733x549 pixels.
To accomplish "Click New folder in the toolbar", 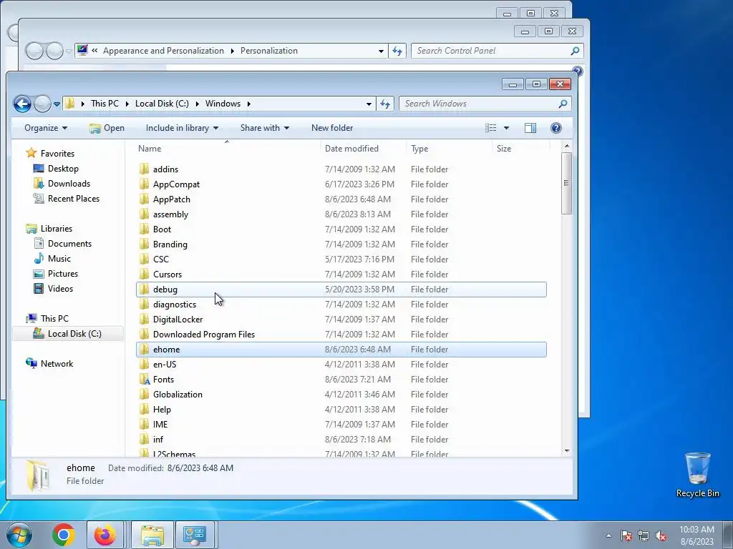I will coord(332,128).
